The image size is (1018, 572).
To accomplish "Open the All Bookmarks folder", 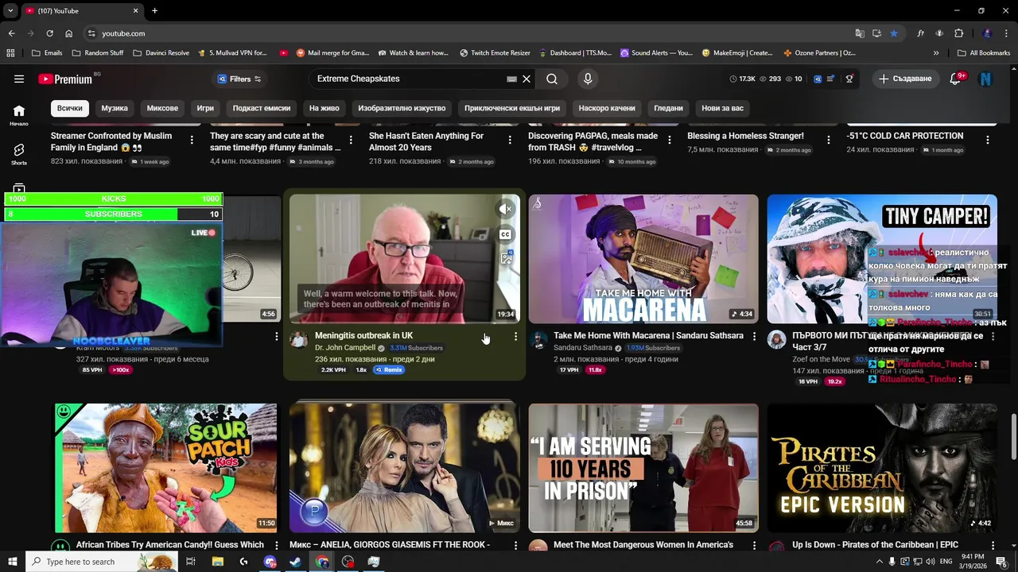I will (x=984, y=53).
